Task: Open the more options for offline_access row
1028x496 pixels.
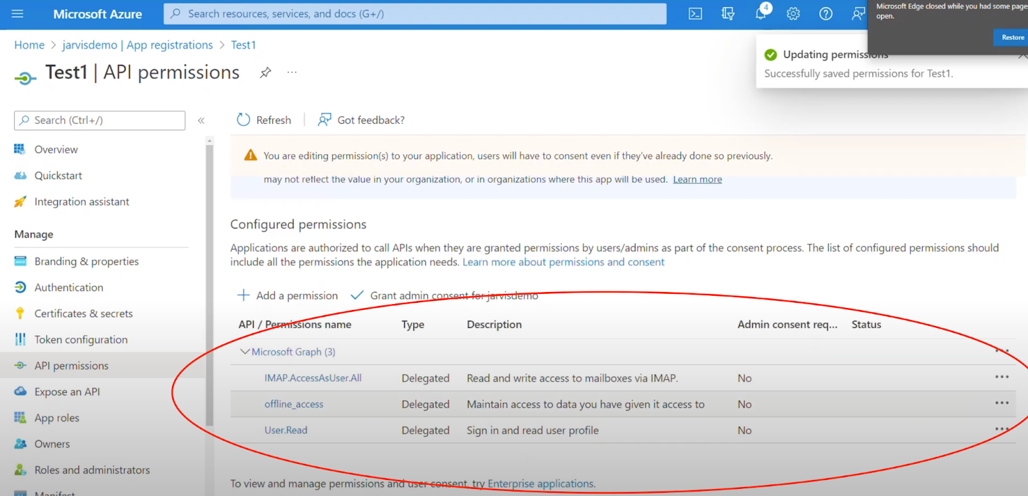Action: (1002, 403)
